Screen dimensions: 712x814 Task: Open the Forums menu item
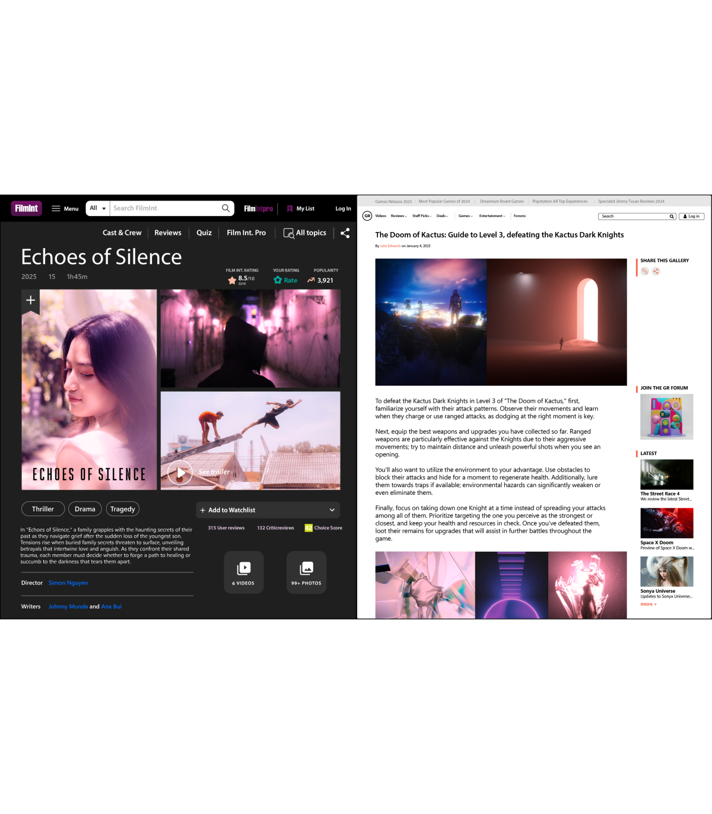point(519,216)
